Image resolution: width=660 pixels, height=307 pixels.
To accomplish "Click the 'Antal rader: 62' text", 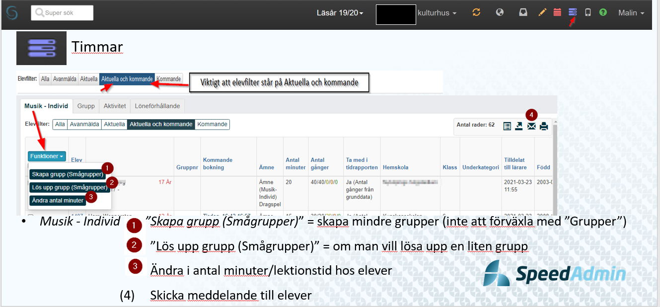I will click(475, 125).
